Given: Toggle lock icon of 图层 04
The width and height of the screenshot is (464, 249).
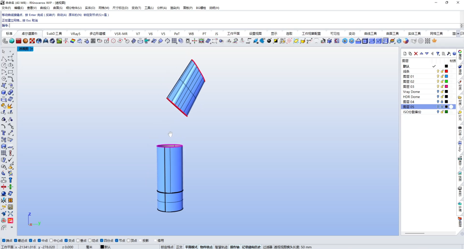Looking at the screenshot, I should click(x=442, y=102).
